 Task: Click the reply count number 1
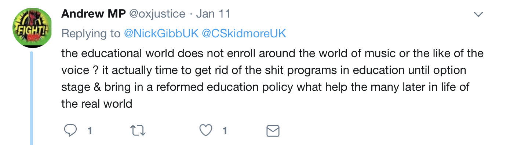pos(89,131)
